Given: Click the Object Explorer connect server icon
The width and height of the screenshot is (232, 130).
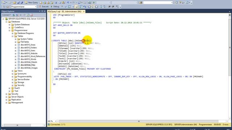Looking at the screenshot, I should [x=14, y=15].
